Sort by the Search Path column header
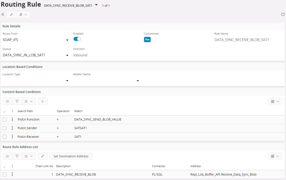Screen dimensions: 286x180 25,111
